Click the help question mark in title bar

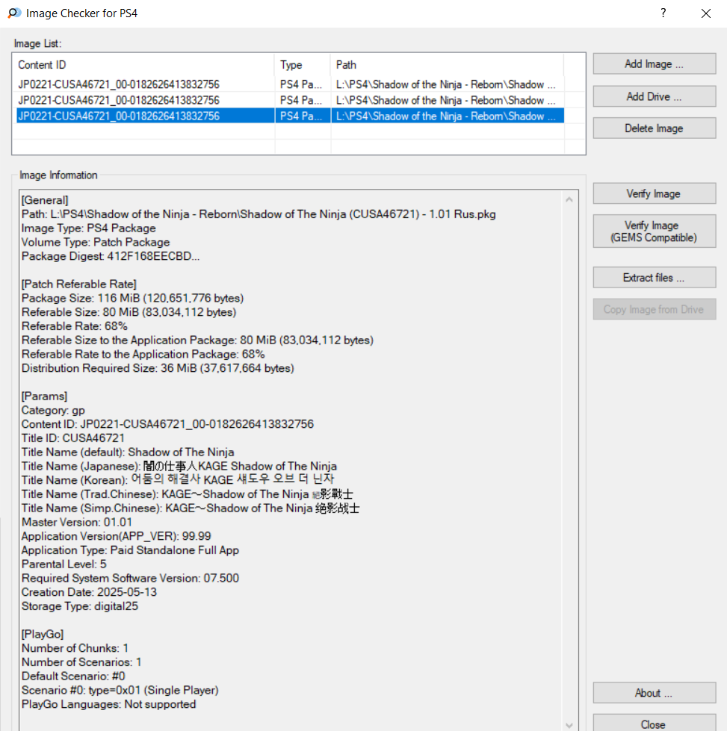click(x=663, y=13)
